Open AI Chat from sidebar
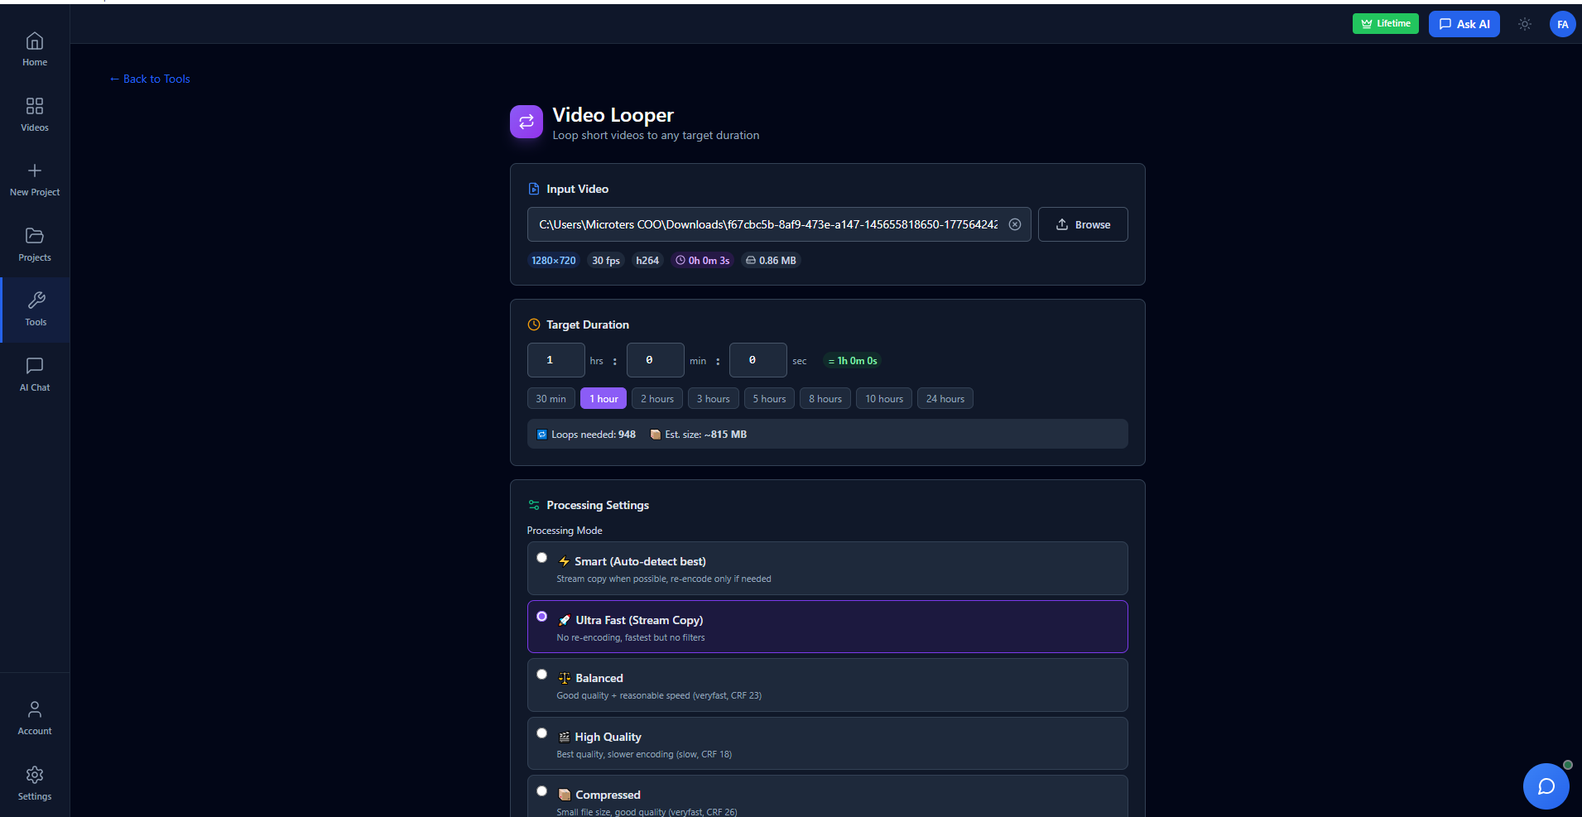 coord(35,367)
